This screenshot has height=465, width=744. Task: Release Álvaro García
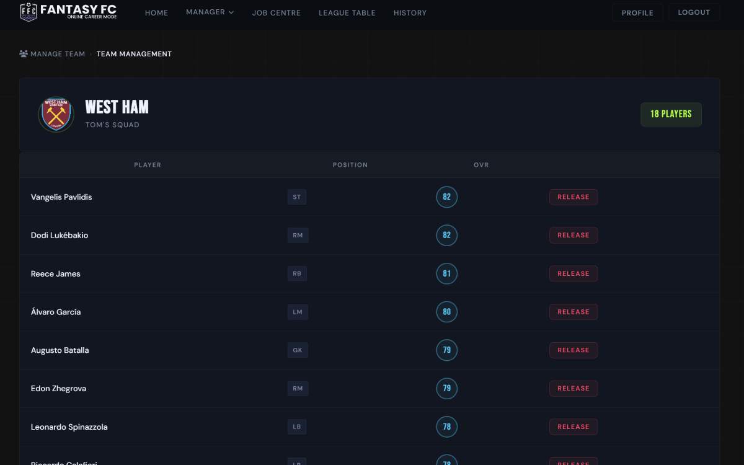pos(573,312)
